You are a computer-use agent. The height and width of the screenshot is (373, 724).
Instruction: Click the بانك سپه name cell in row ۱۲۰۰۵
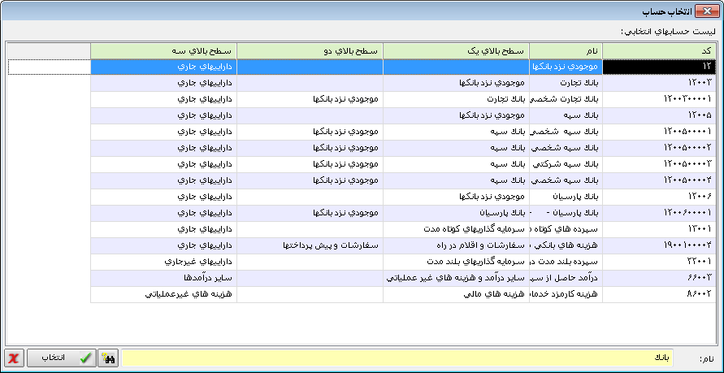(x=566, y=115)
